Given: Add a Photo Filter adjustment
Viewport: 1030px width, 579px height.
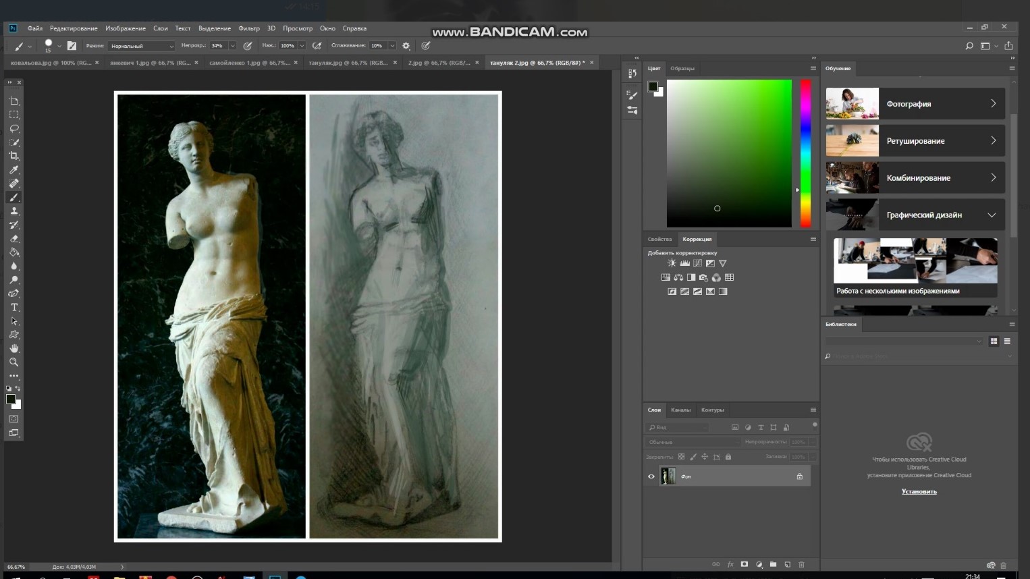Looking at the screenshot, I should point(703,277).
